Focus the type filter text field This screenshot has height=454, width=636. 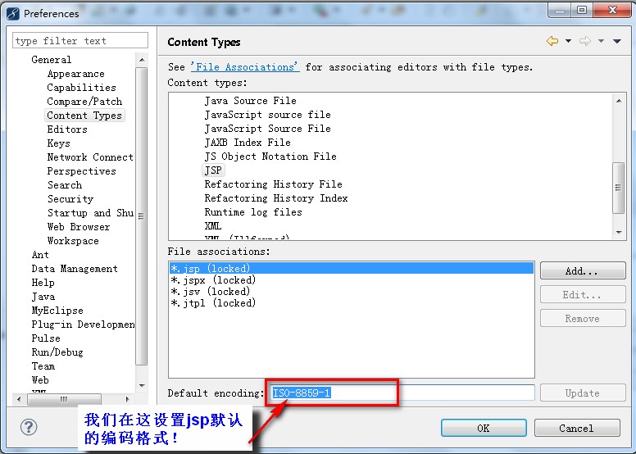[x=80, y=41]
